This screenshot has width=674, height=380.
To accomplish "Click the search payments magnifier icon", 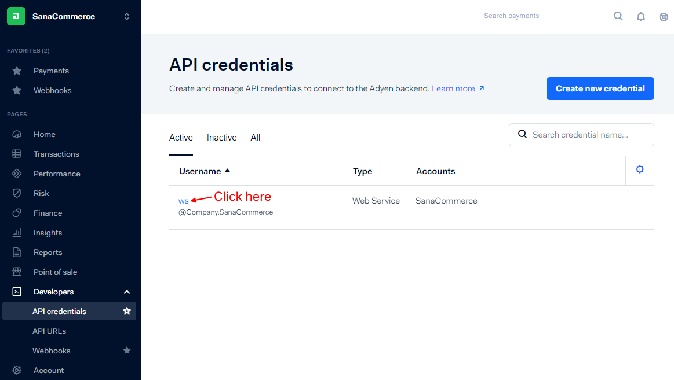I will pos(618,16).
